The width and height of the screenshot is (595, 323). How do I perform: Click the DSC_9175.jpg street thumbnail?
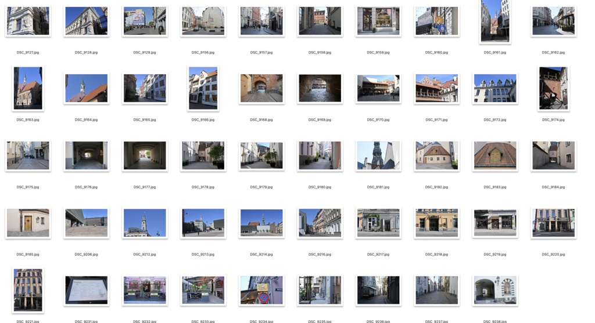coord(28,155)
